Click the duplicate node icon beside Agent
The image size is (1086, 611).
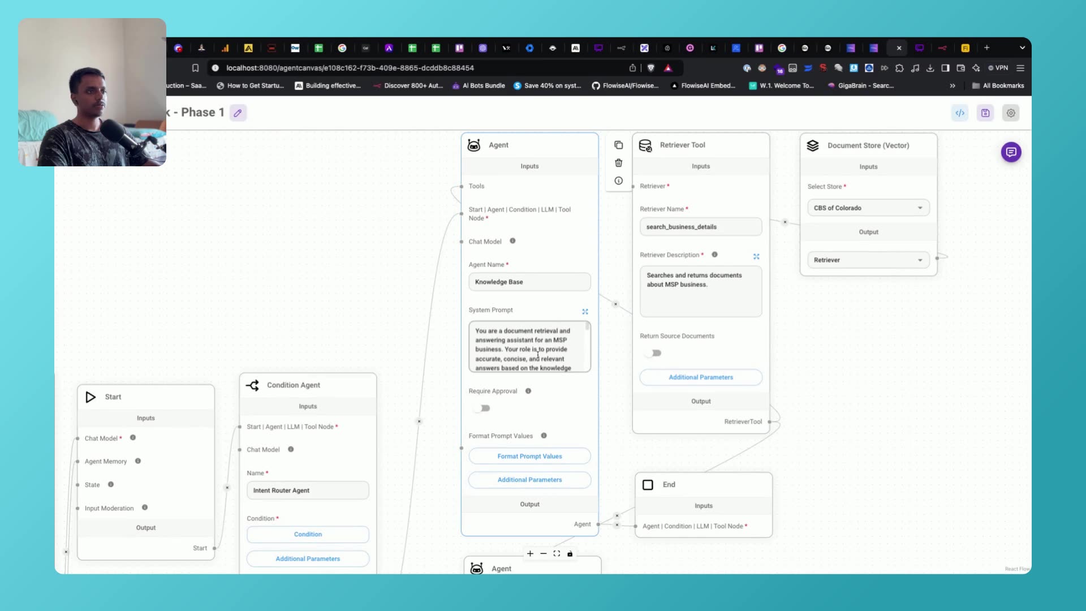[618, 145]
